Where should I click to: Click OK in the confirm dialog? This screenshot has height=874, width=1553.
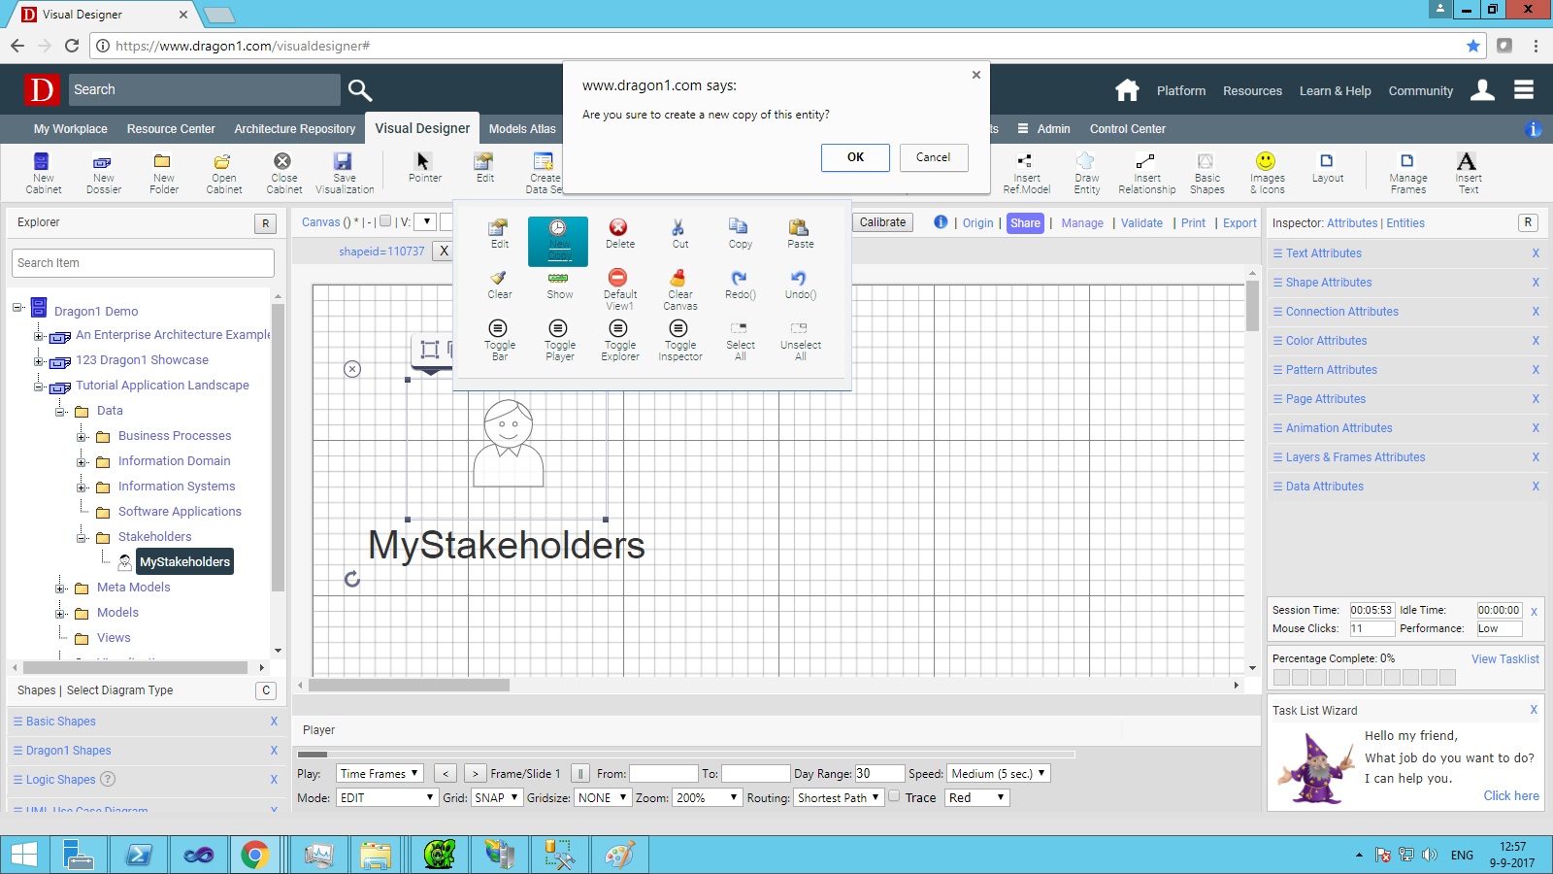(x=855, y=157)
